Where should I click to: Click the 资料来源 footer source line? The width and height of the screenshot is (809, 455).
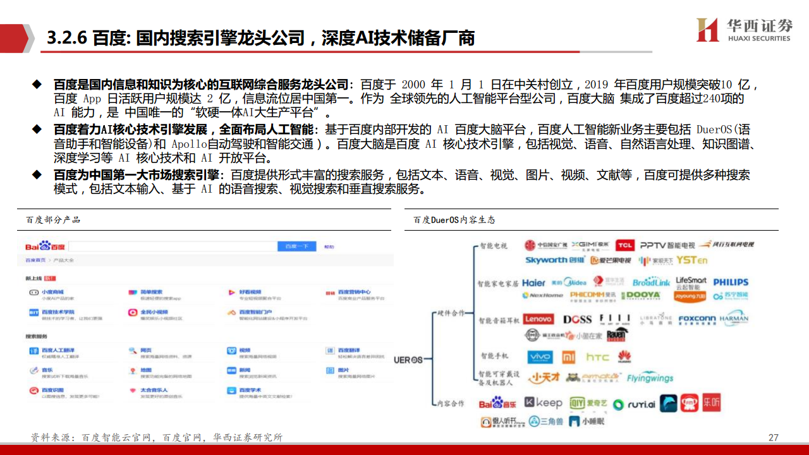[157, 437]
